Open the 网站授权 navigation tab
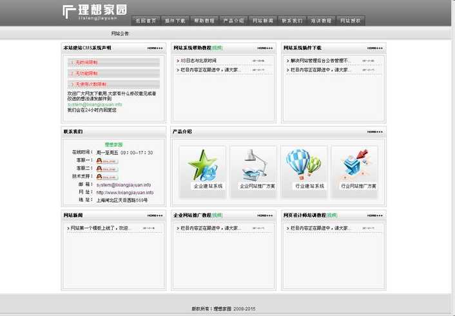The image size is (455, 316). click(351, 21)
